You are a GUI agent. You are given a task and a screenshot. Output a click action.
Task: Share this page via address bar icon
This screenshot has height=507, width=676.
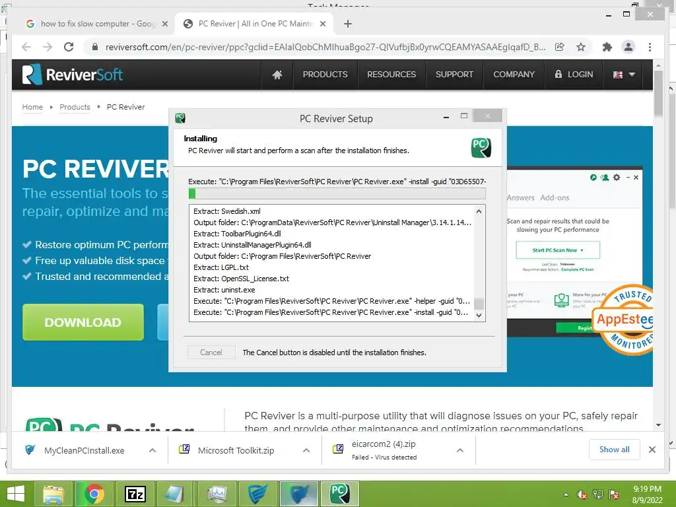pos(560,47)
